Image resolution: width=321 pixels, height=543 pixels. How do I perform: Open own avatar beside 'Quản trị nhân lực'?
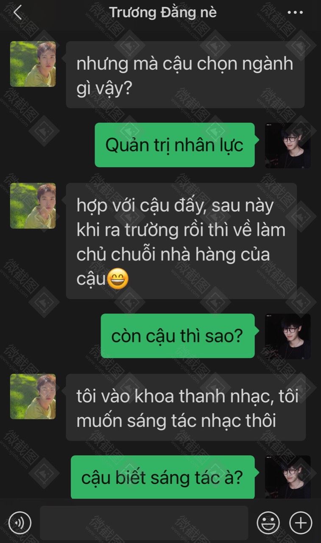[x=288, y=145]
